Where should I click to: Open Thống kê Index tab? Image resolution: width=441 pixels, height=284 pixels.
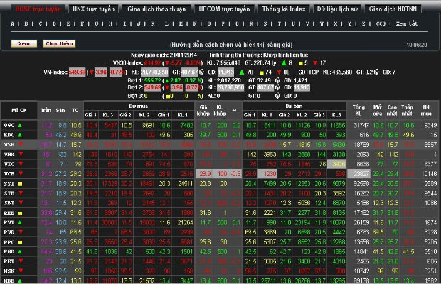tap(284, 10)
